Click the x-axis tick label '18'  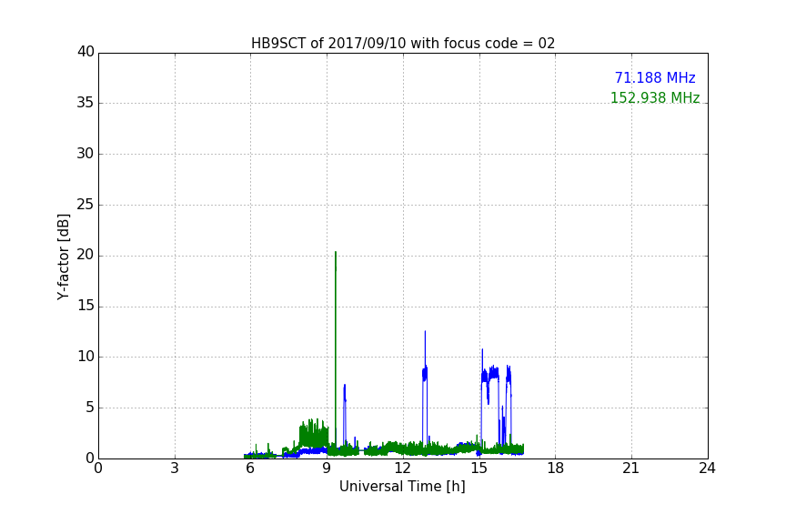tap(556, 469)
